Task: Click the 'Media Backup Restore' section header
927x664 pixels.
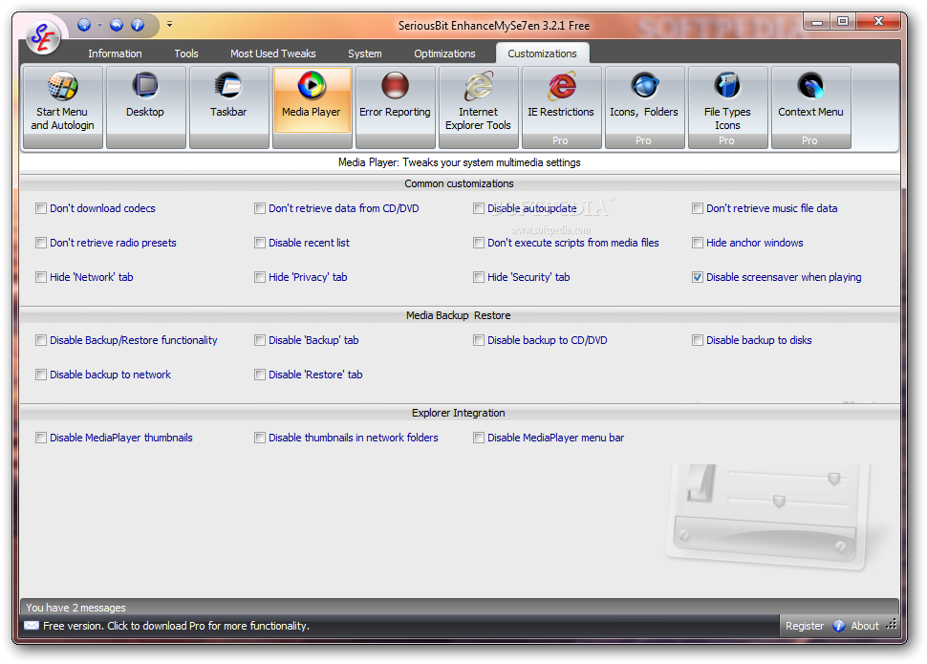Action: tap(458, 315)
